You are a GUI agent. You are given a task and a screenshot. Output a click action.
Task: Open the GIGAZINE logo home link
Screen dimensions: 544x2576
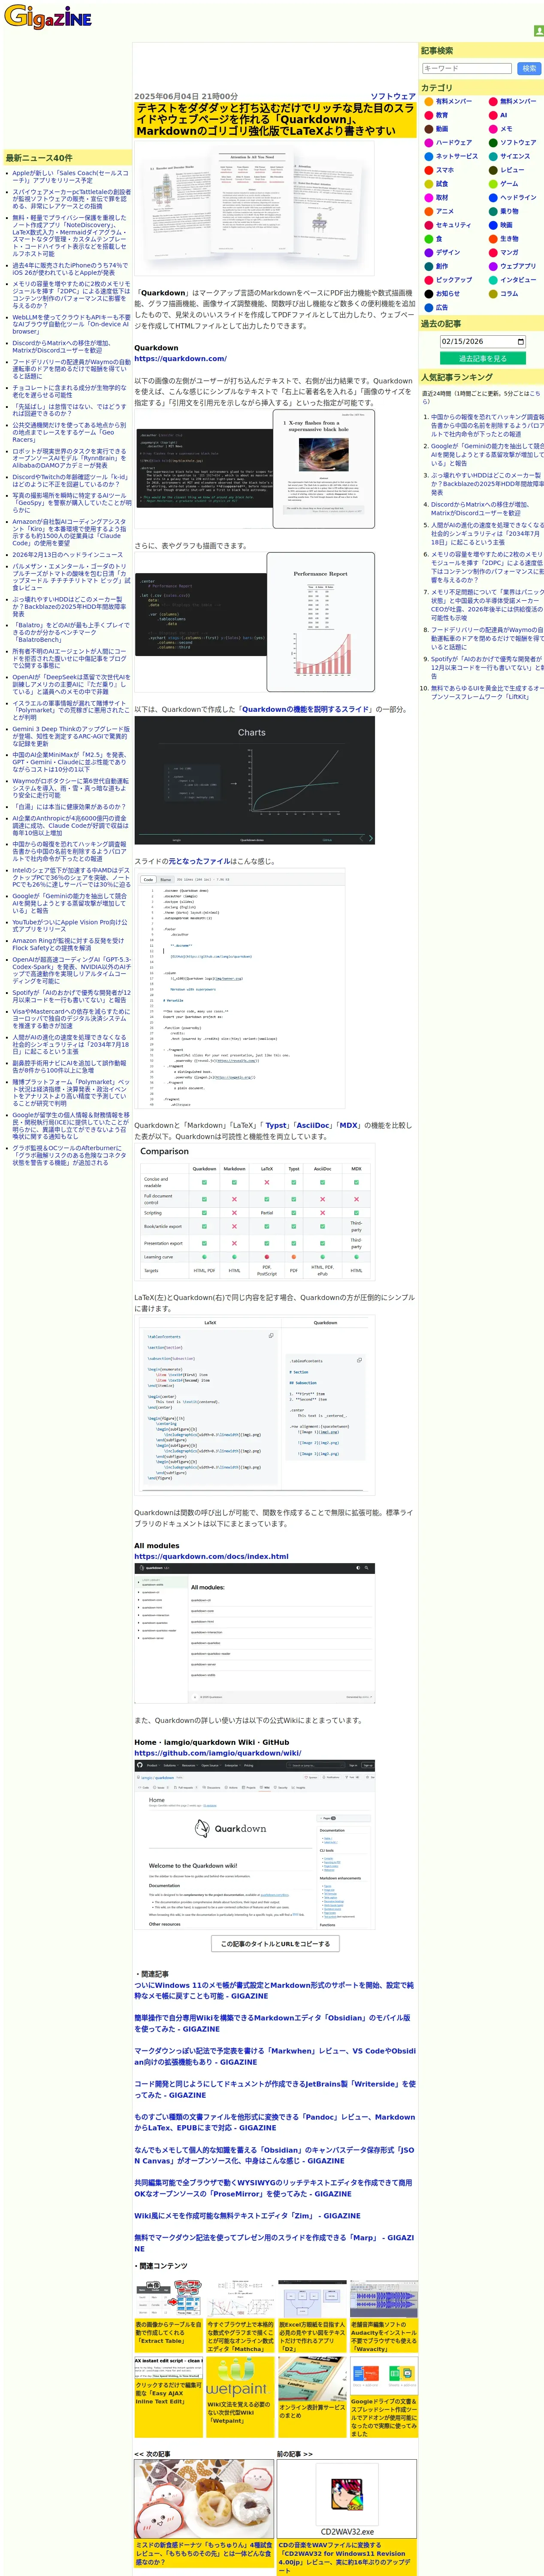[x=47, y=17]
